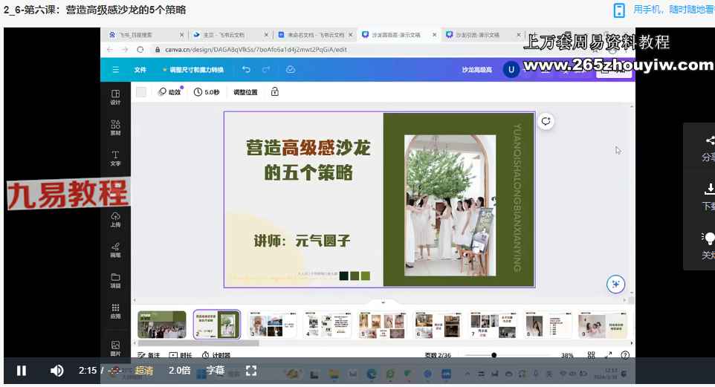Toggle 字幕 subtitles in the player

[x=215, y=371]
